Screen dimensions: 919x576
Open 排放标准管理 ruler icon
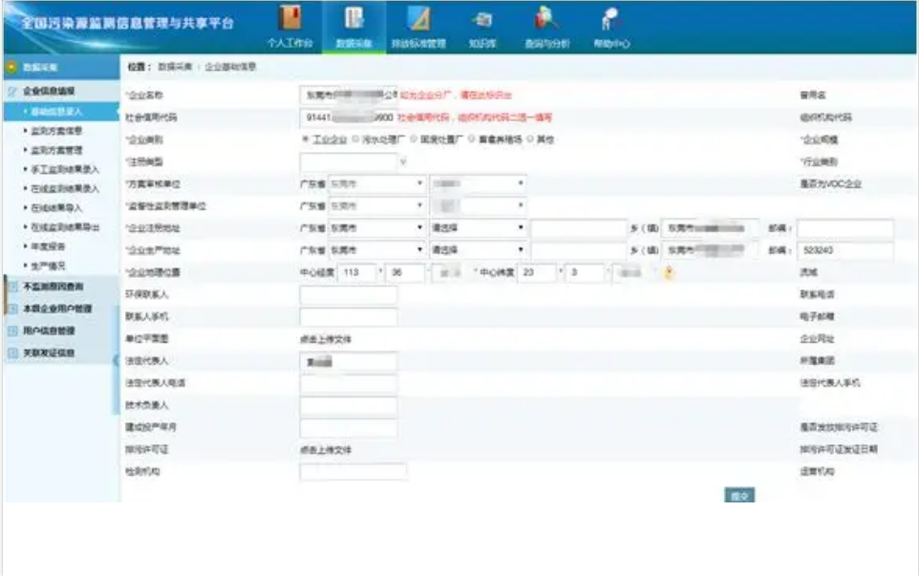tap(417, 20)
